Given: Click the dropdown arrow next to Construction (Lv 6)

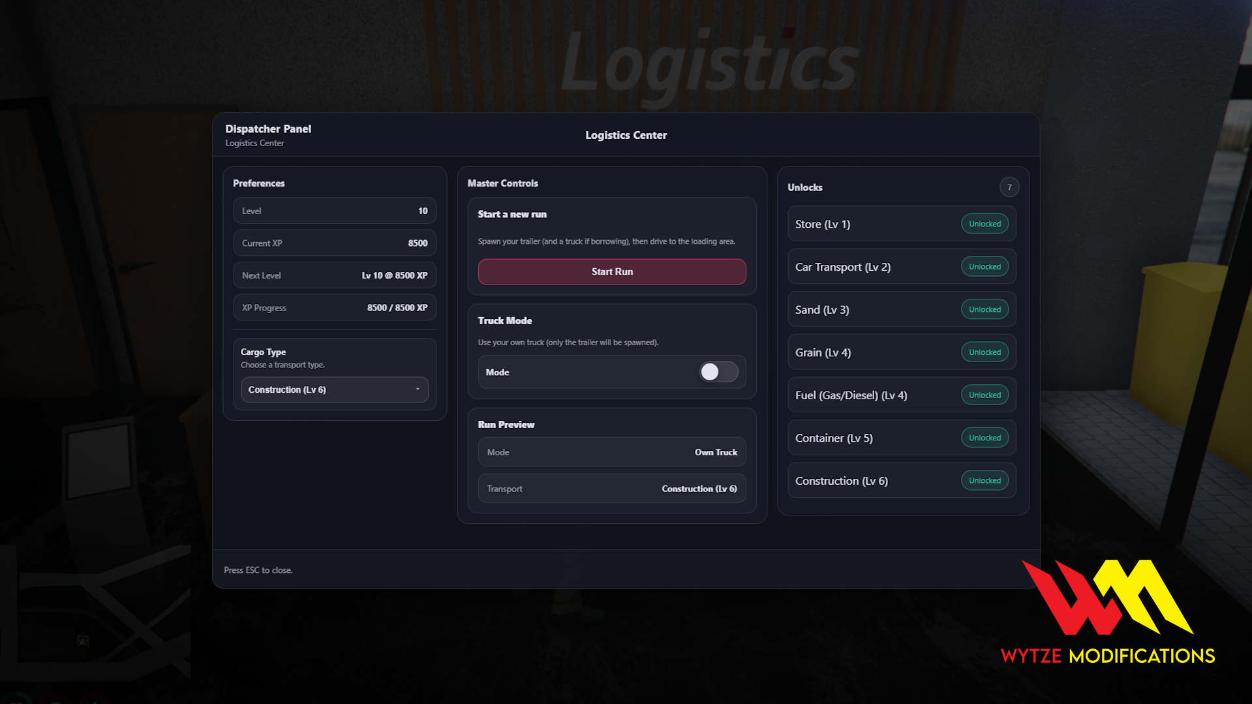Looking at the screenshot, I should 418,390.
